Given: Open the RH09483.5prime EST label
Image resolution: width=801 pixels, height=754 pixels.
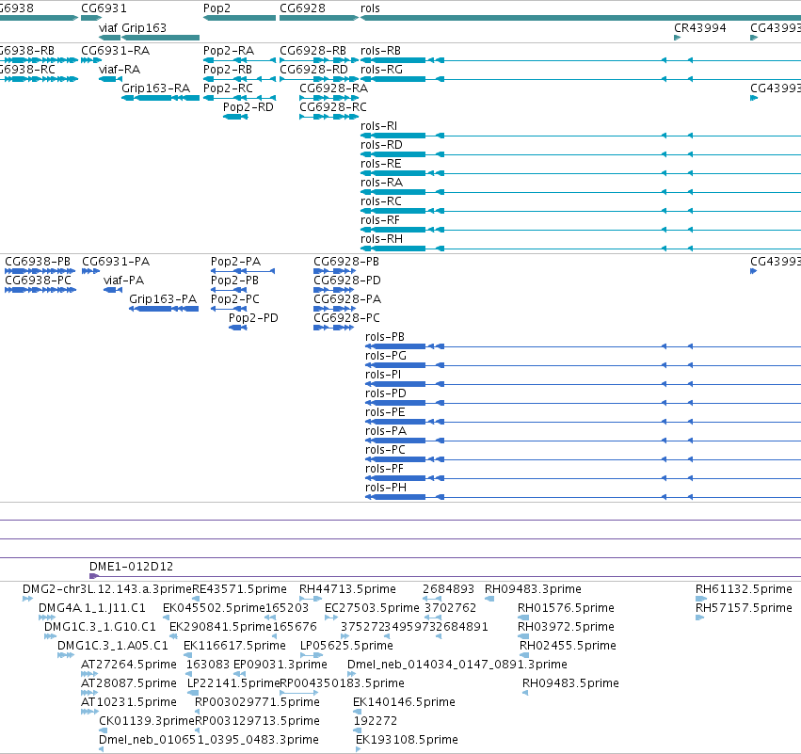Looking at the screenshot, I should tap(570, 684).
